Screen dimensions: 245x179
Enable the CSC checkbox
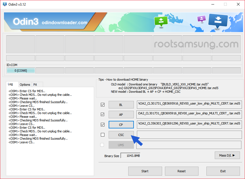click(x=103, y=135)
